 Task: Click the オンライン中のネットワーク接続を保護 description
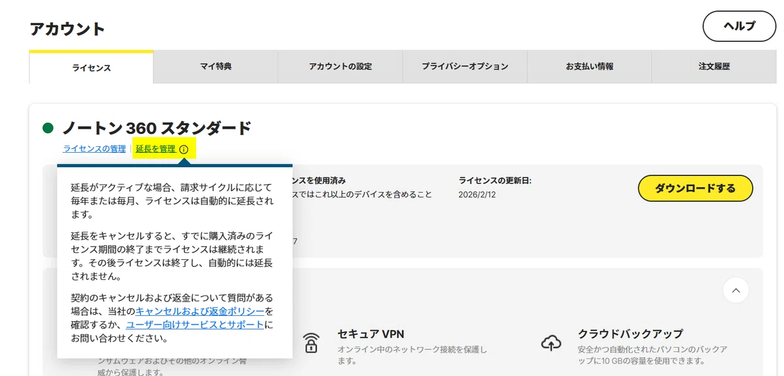pos(412,356)
